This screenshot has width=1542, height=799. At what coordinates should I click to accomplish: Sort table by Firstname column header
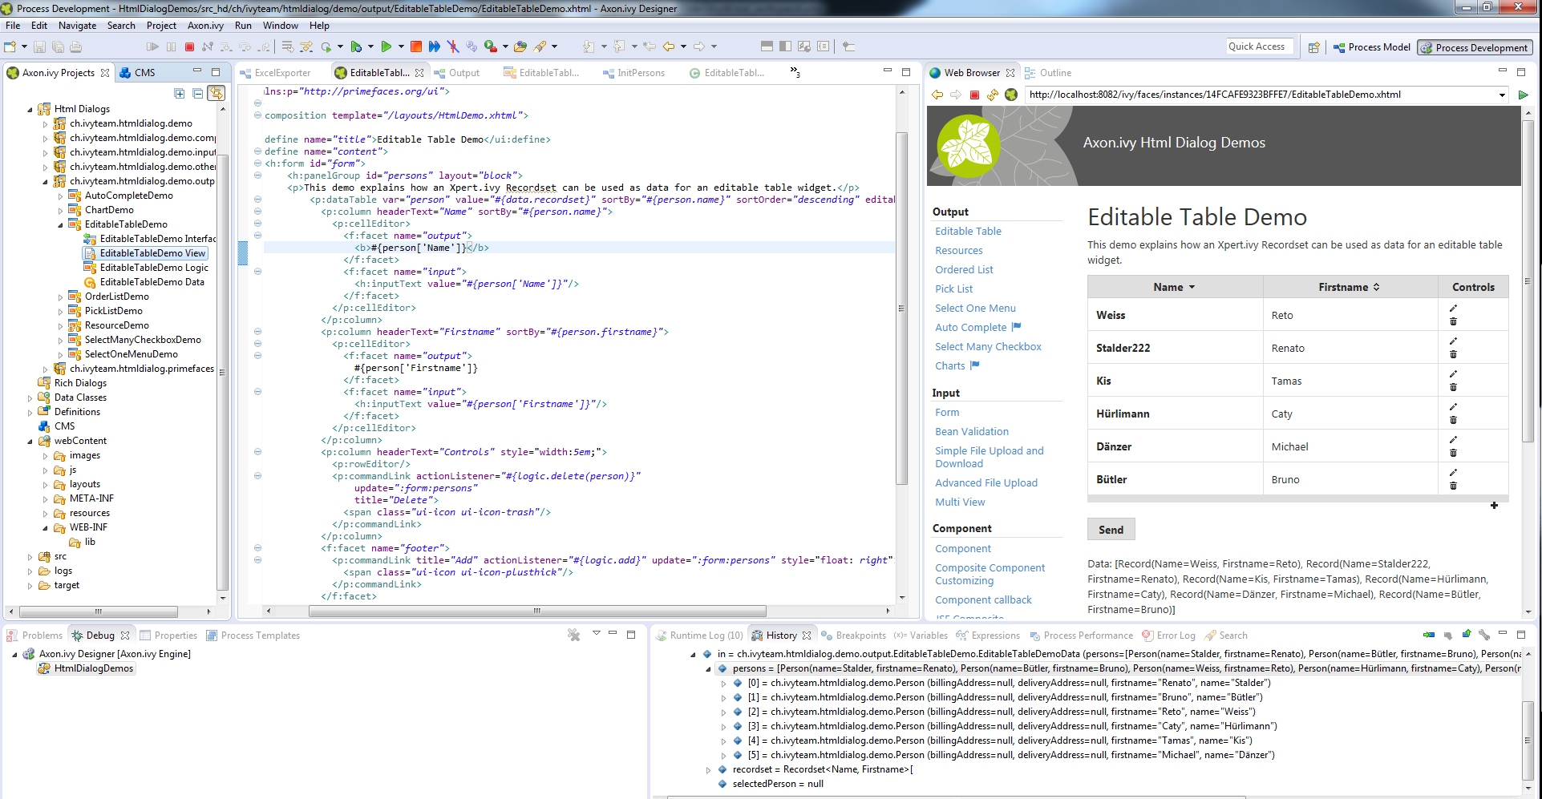click(1350, 287)
